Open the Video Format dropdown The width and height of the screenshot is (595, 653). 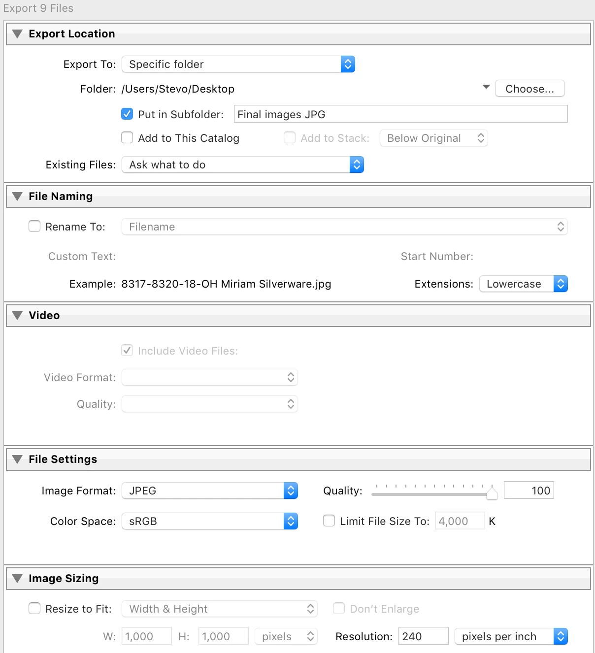[210, 377]
